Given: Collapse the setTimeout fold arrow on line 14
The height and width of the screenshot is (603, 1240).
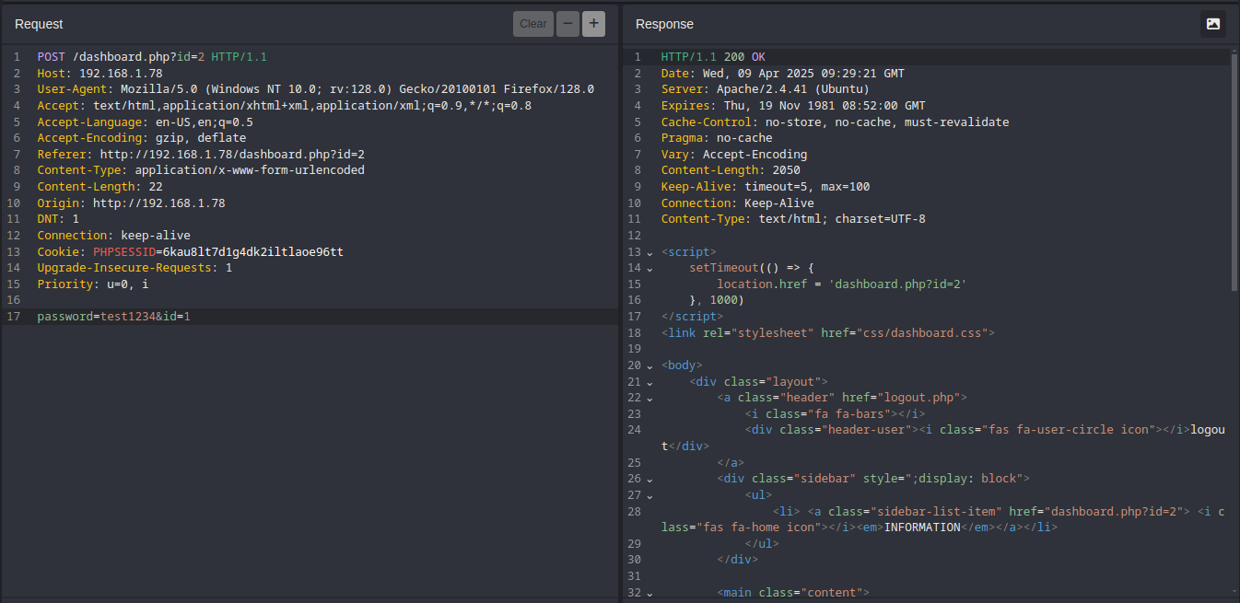Looking at the screenshot, I should pyautogui.click(x=649, y=268).
